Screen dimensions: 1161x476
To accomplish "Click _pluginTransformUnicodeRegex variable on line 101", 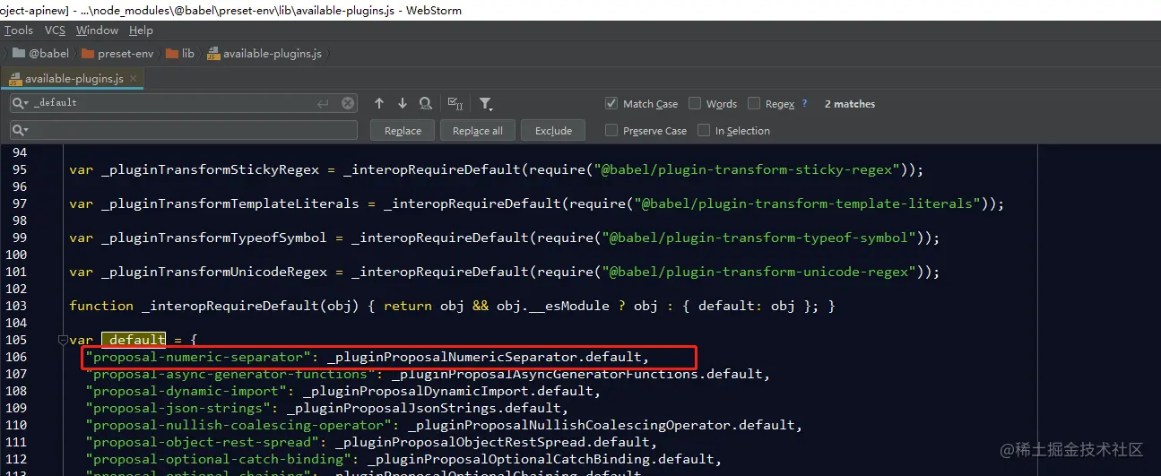I will point(214,273).
